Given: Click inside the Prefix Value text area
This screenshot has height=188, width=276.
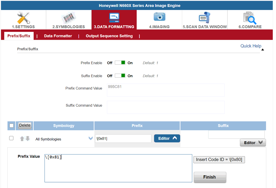Looking at the screenshot, I should tap(118, 168).
